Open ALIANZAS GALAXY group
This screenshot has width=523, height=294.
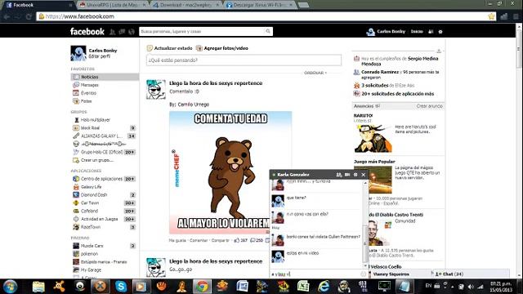tap(101, 136)
